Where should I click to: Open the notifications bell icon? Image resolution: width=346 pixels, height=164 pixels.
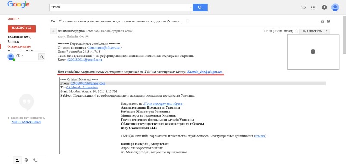click(324, 7)
